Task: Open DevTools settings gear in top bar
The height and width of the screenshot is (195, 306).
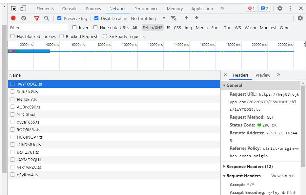Action: click(x=280, y=9)
